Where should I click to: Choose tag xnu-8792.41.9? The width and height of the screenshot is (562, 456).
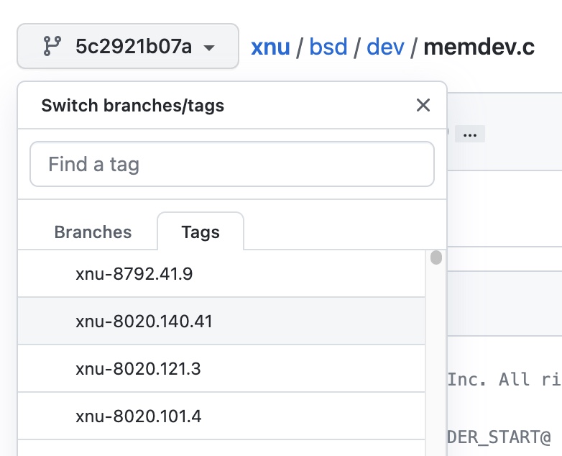point(134,274)
